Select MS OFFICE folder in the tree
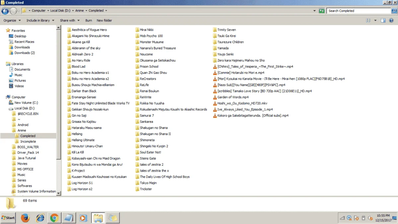The height and width of the screenshot is (224, 398). coord(25,169)
